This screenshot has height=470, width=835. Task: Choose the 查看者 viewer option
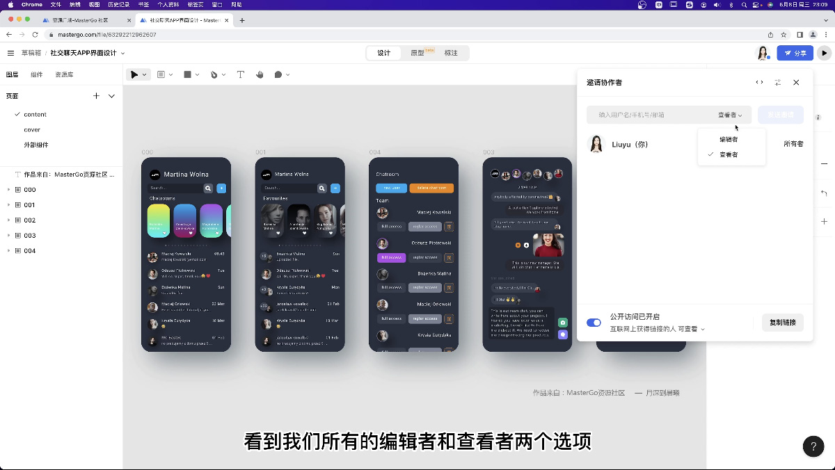731,154
